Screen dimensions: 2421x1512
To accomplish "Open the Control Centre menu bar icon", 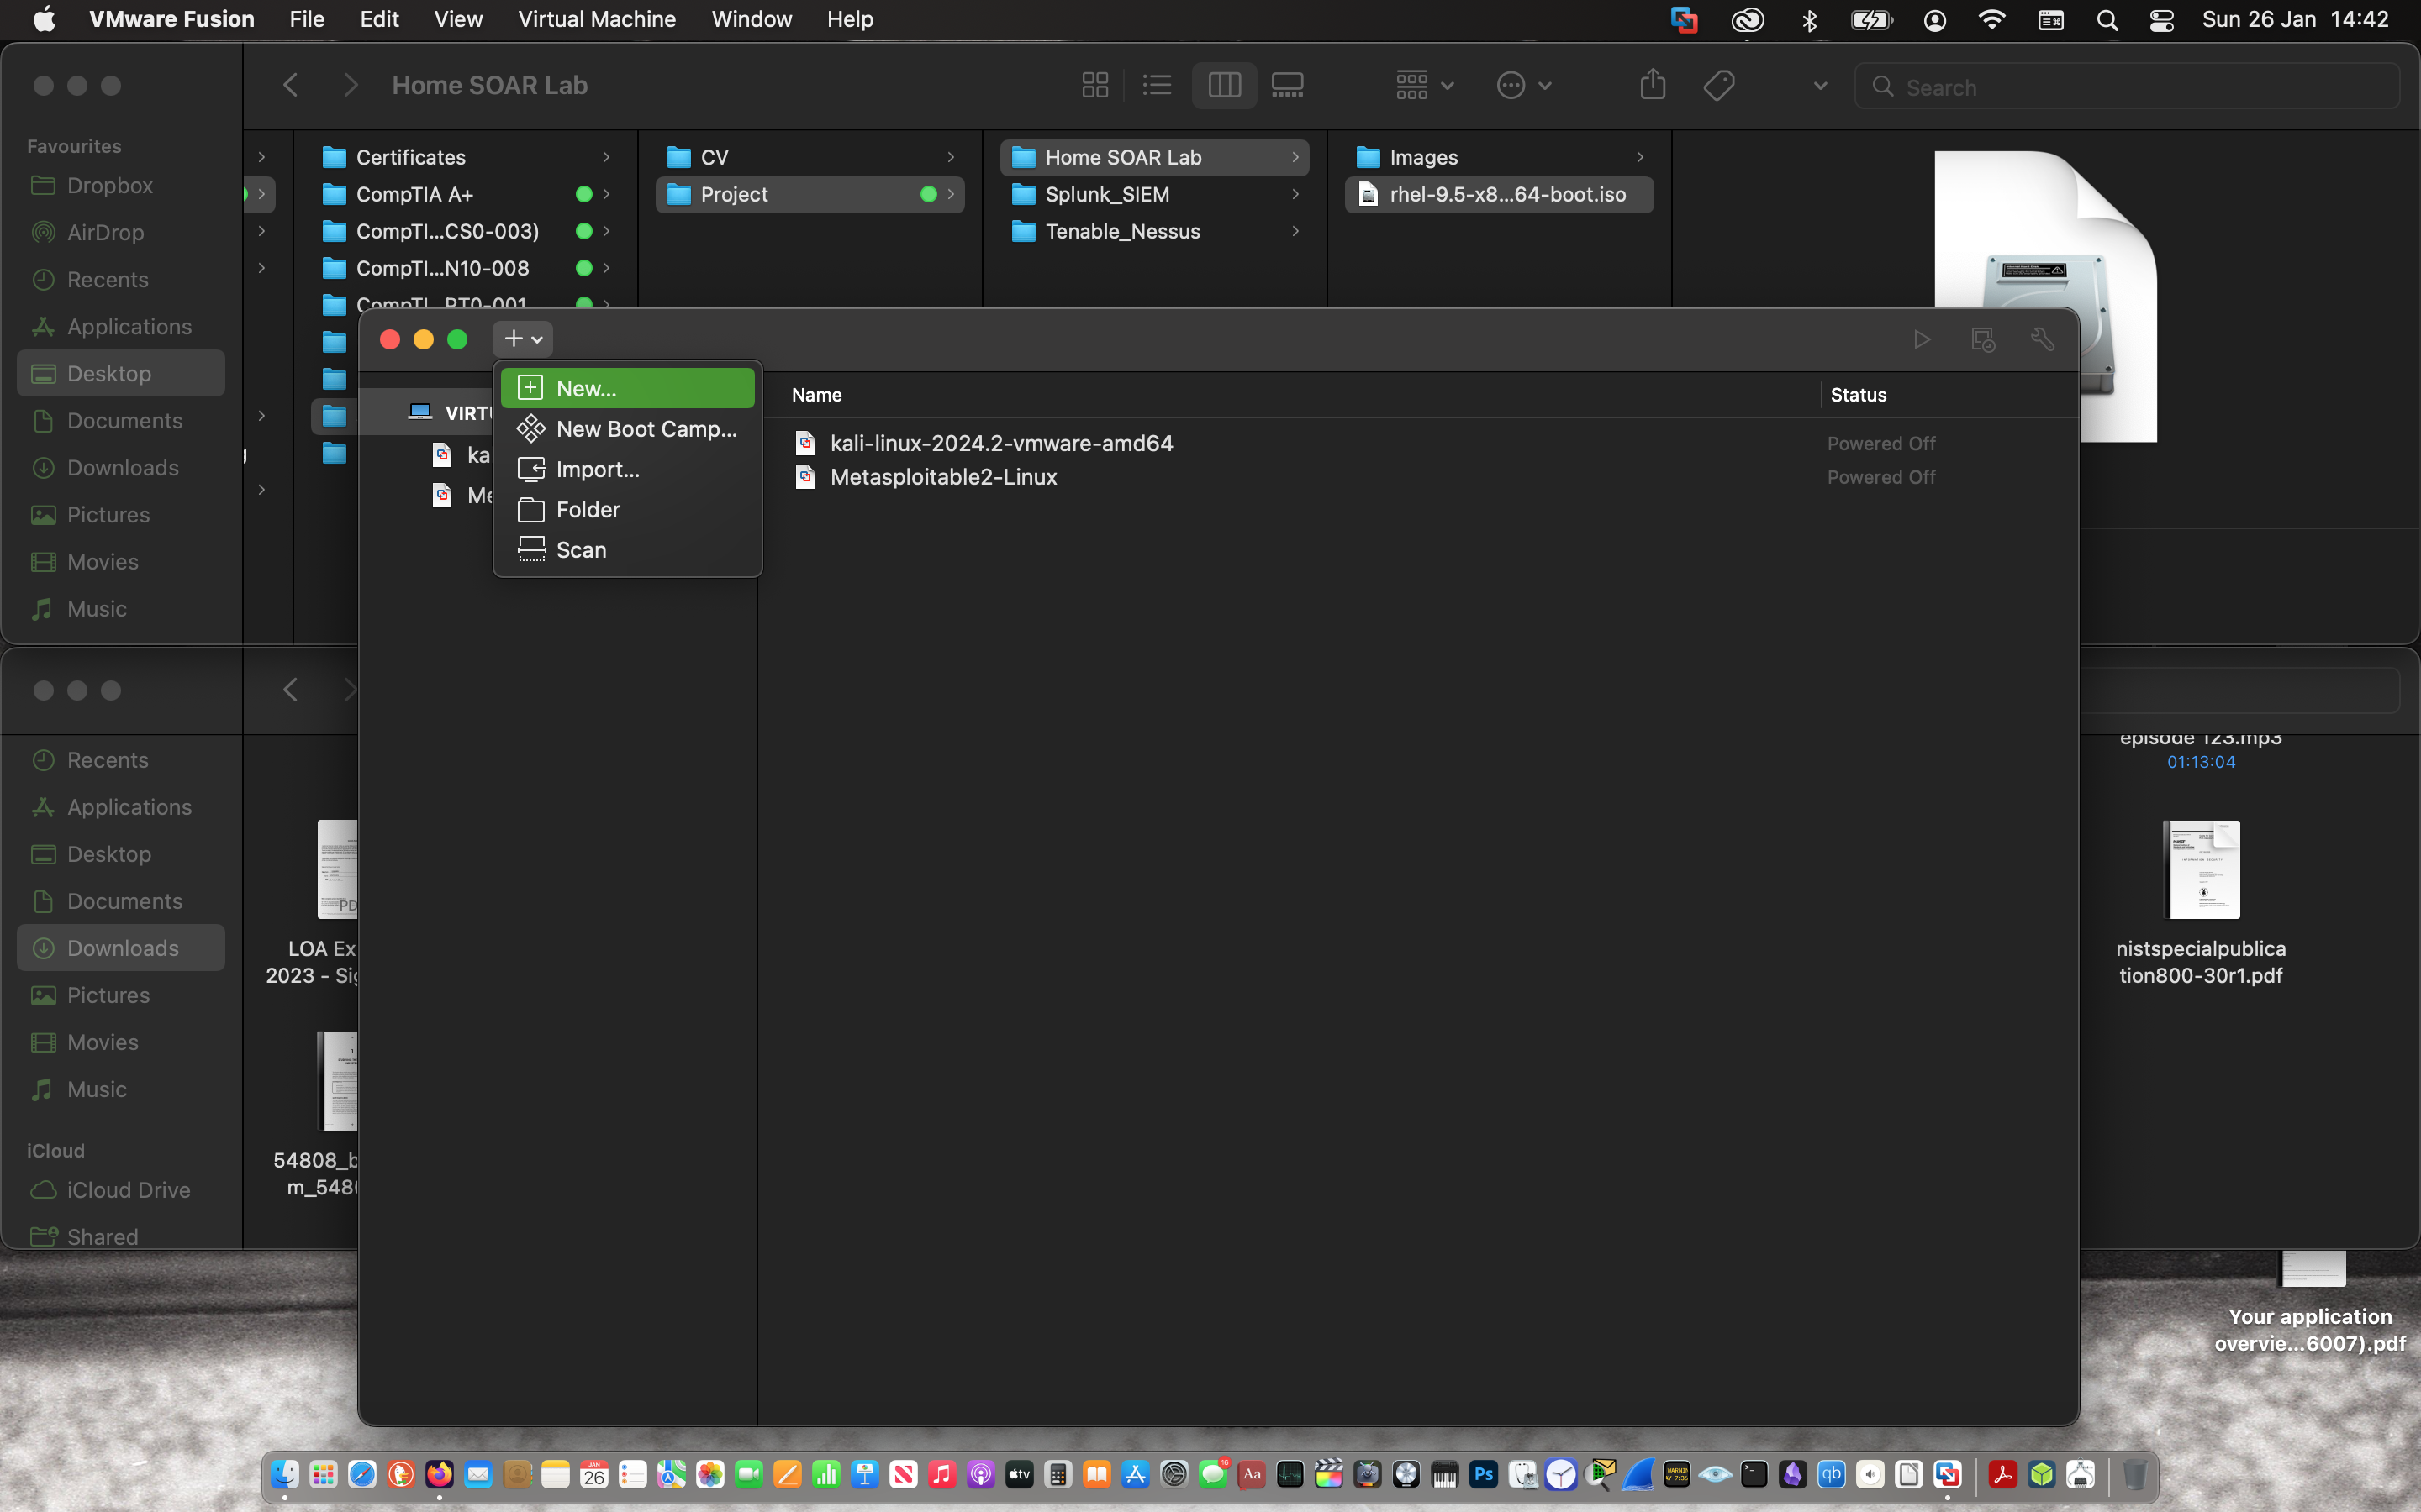I will point(2161,20).
